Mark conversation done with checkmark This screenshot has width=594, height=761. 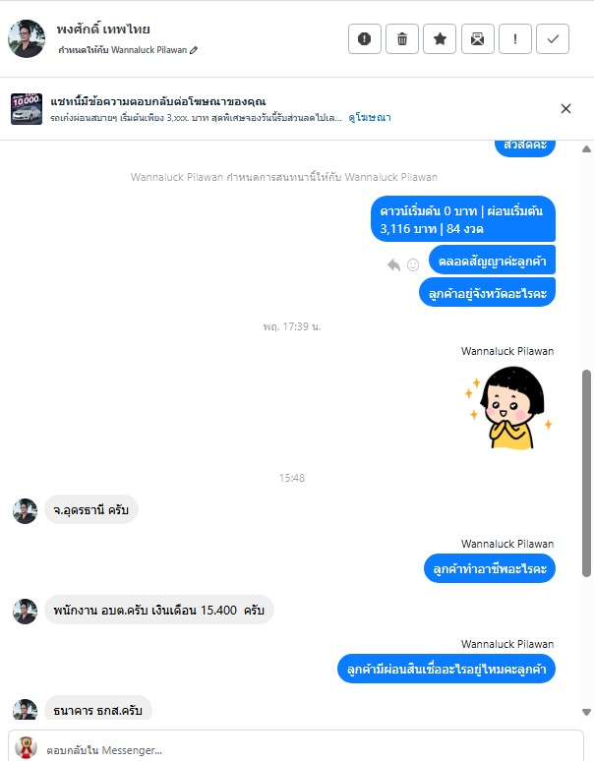pyautogui.click(x=553, y=38)
